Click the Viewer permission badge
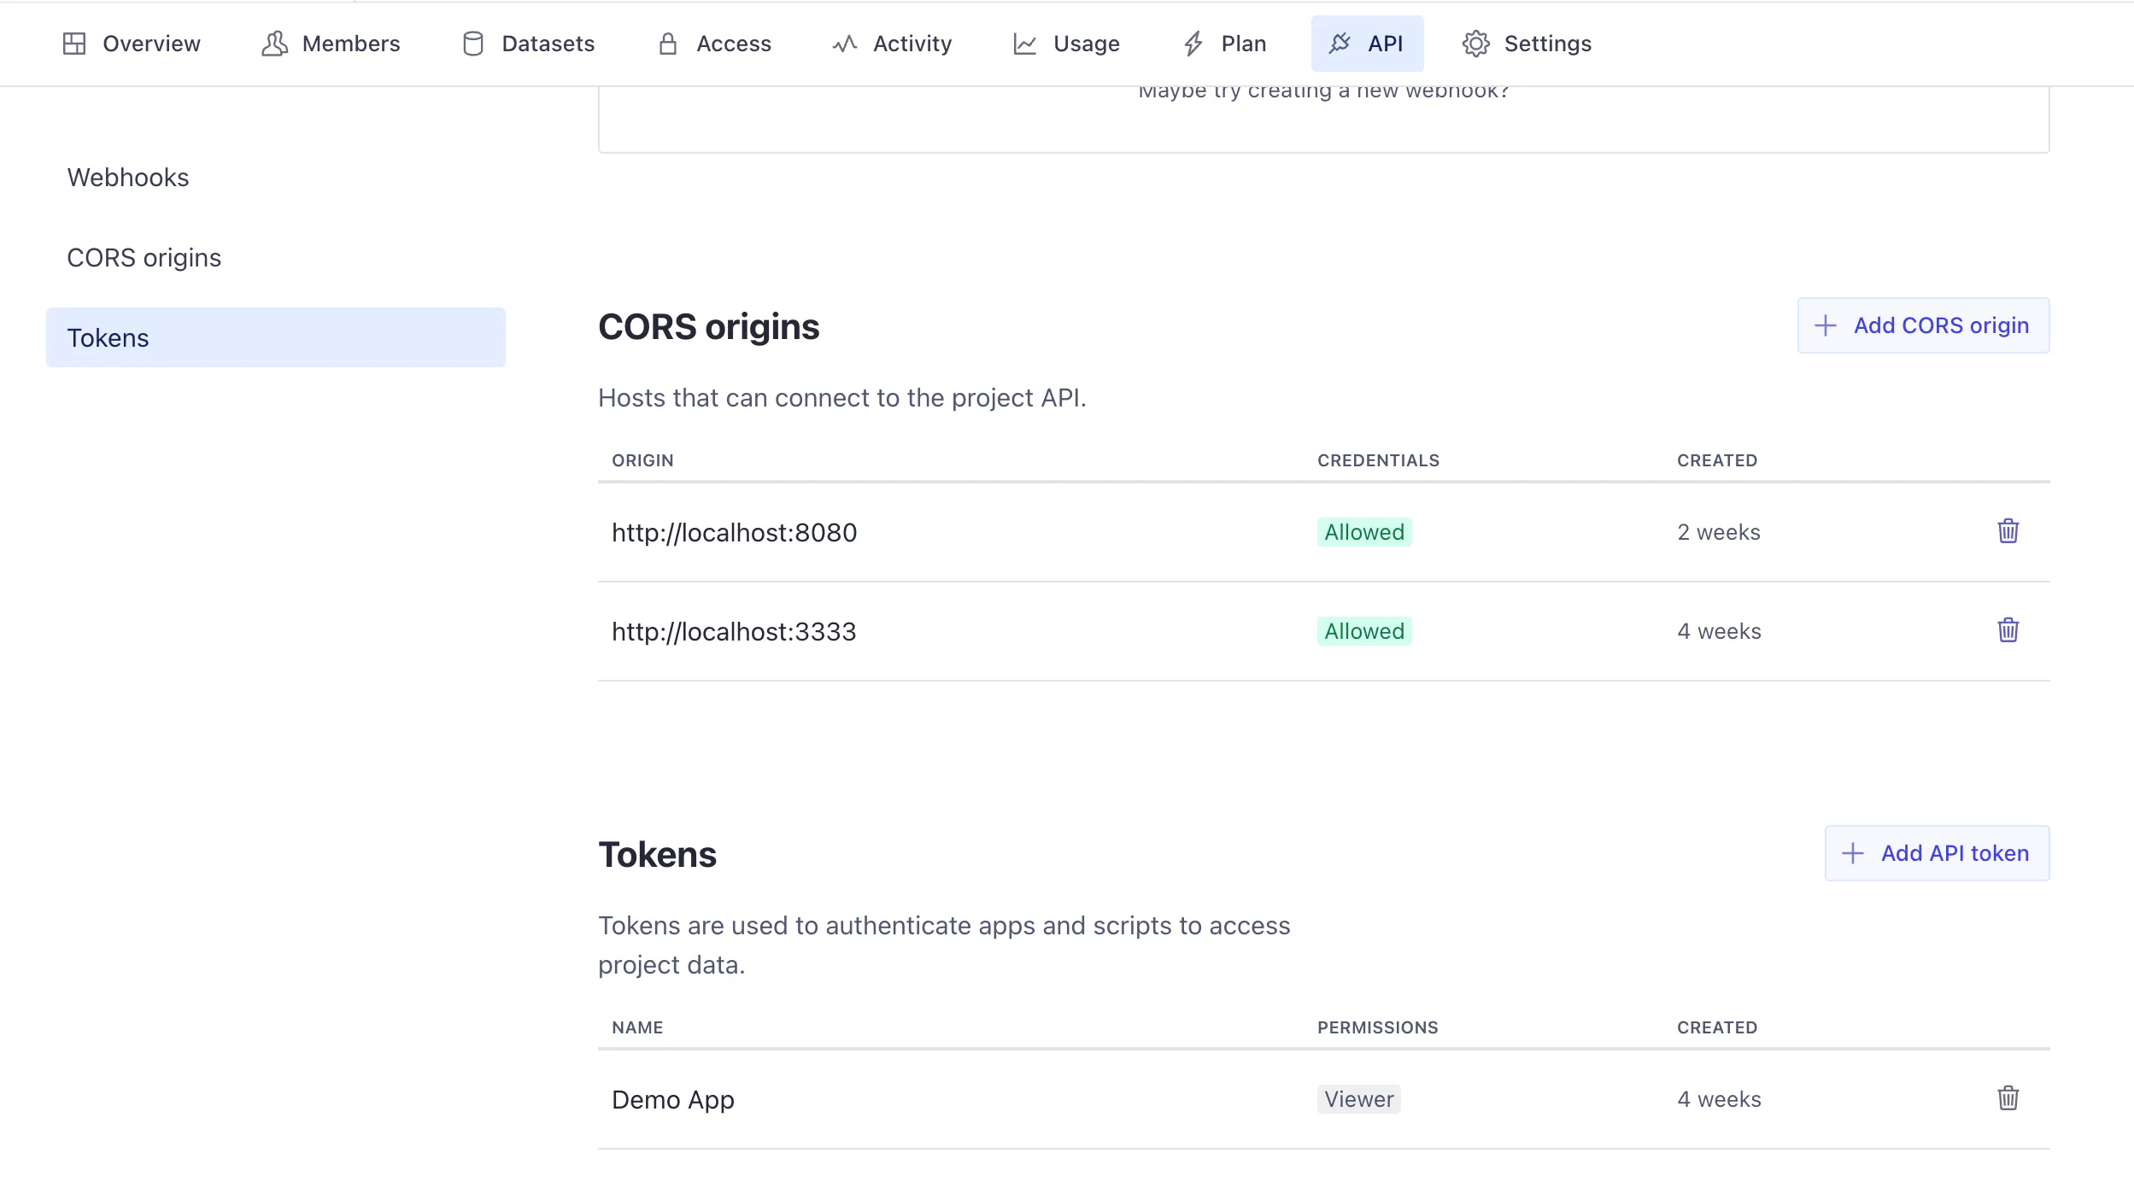The width and height of the screenshot is (2134, 1182). point(1358,1099)
